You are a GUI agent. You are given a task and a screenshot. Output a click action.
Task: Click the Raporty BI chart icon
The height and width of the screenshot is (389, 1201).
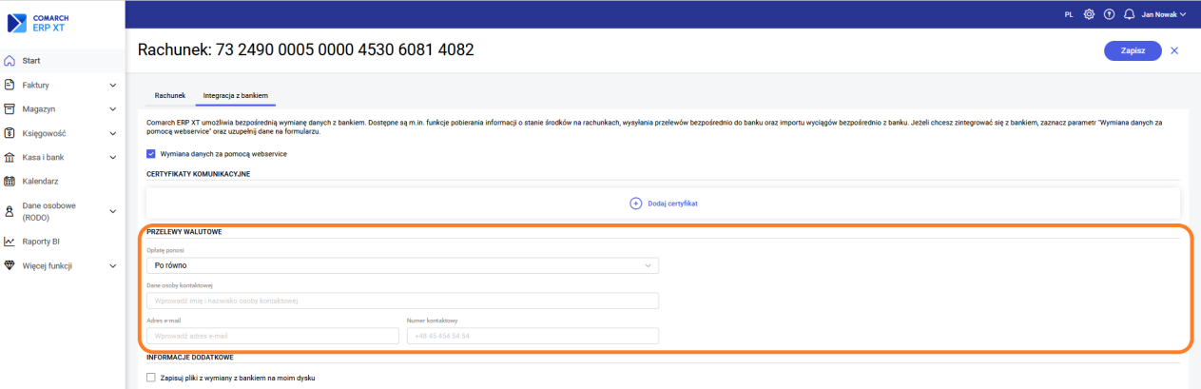pyautogui.click(x=10, y=242)
